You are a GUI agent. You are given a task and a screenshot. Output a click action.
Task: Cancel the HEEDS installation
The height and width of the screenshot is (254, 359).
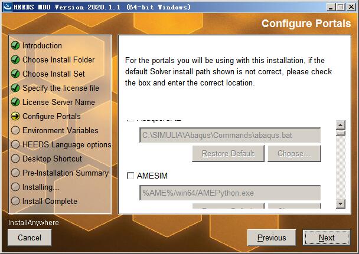click(30, 237)
